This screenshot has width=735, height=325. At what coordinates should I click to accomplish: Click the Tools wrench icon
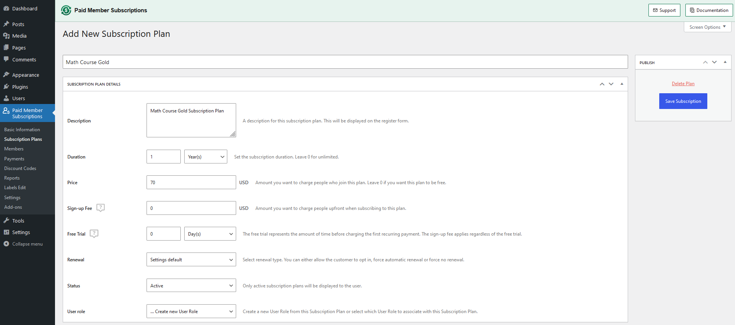click(6, 220)
